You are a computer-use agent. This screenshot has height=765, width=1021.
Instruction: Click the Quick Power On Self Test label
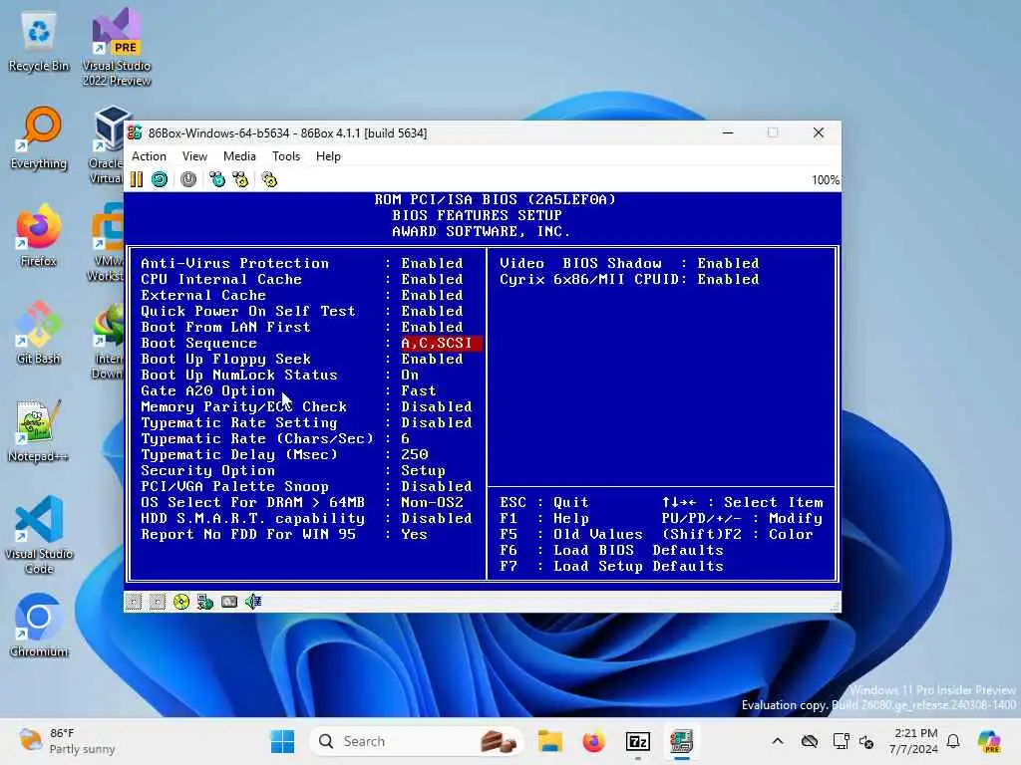point(248,311)
